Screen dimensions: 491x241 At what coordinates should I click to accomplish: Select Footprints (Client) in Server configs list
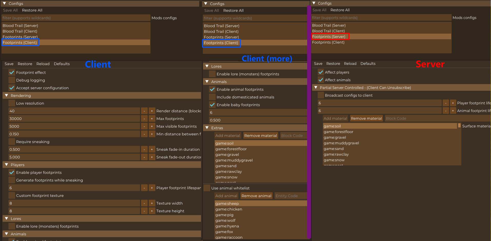click(381, 42)
